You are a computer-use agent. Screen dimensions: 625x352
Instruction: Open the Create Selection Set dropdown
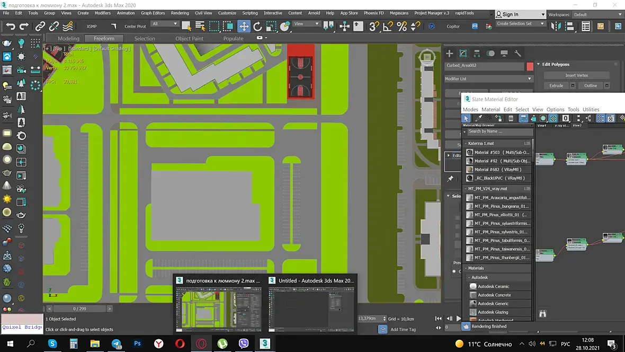click(520, 23)
